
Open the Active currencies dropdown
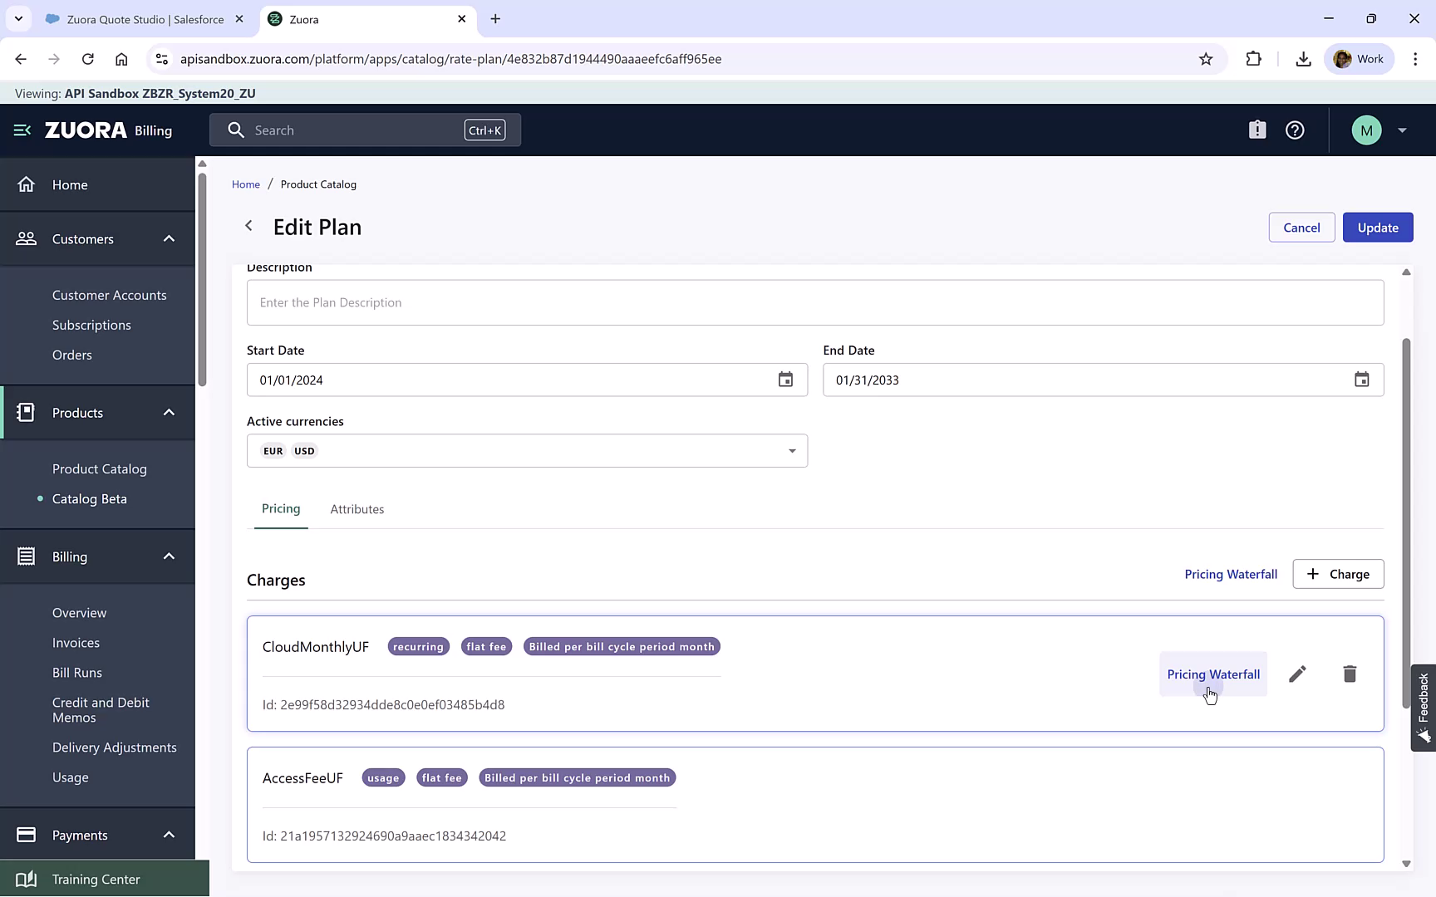coord(791,450)
